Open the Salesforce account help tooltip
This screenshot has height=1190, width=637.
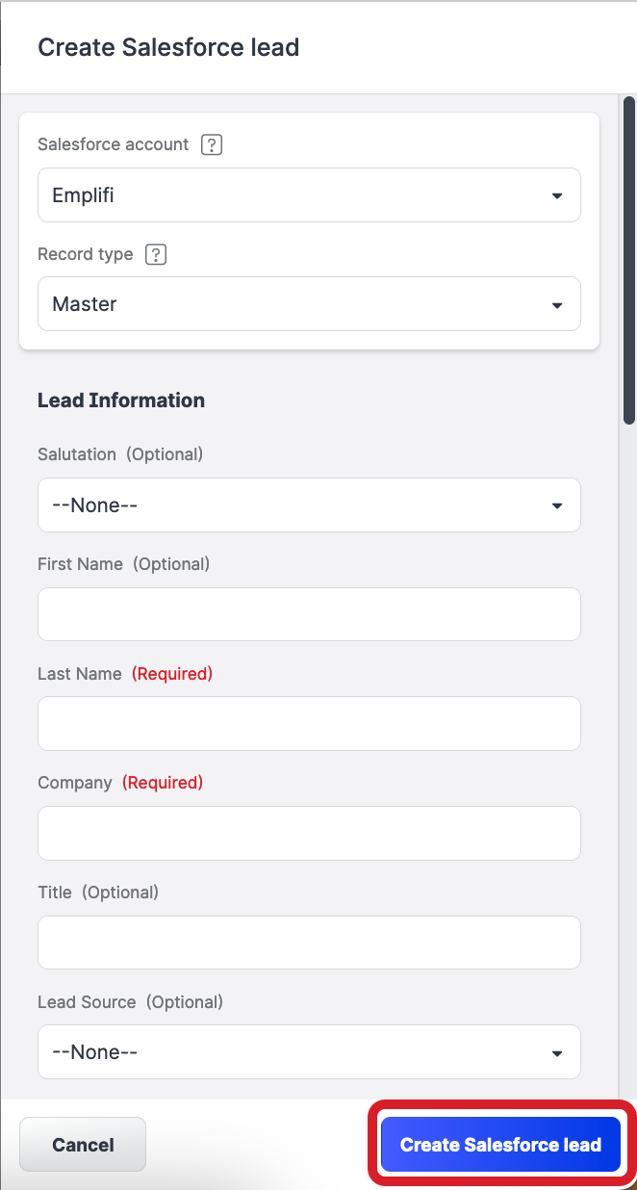[x=211, y=144]
